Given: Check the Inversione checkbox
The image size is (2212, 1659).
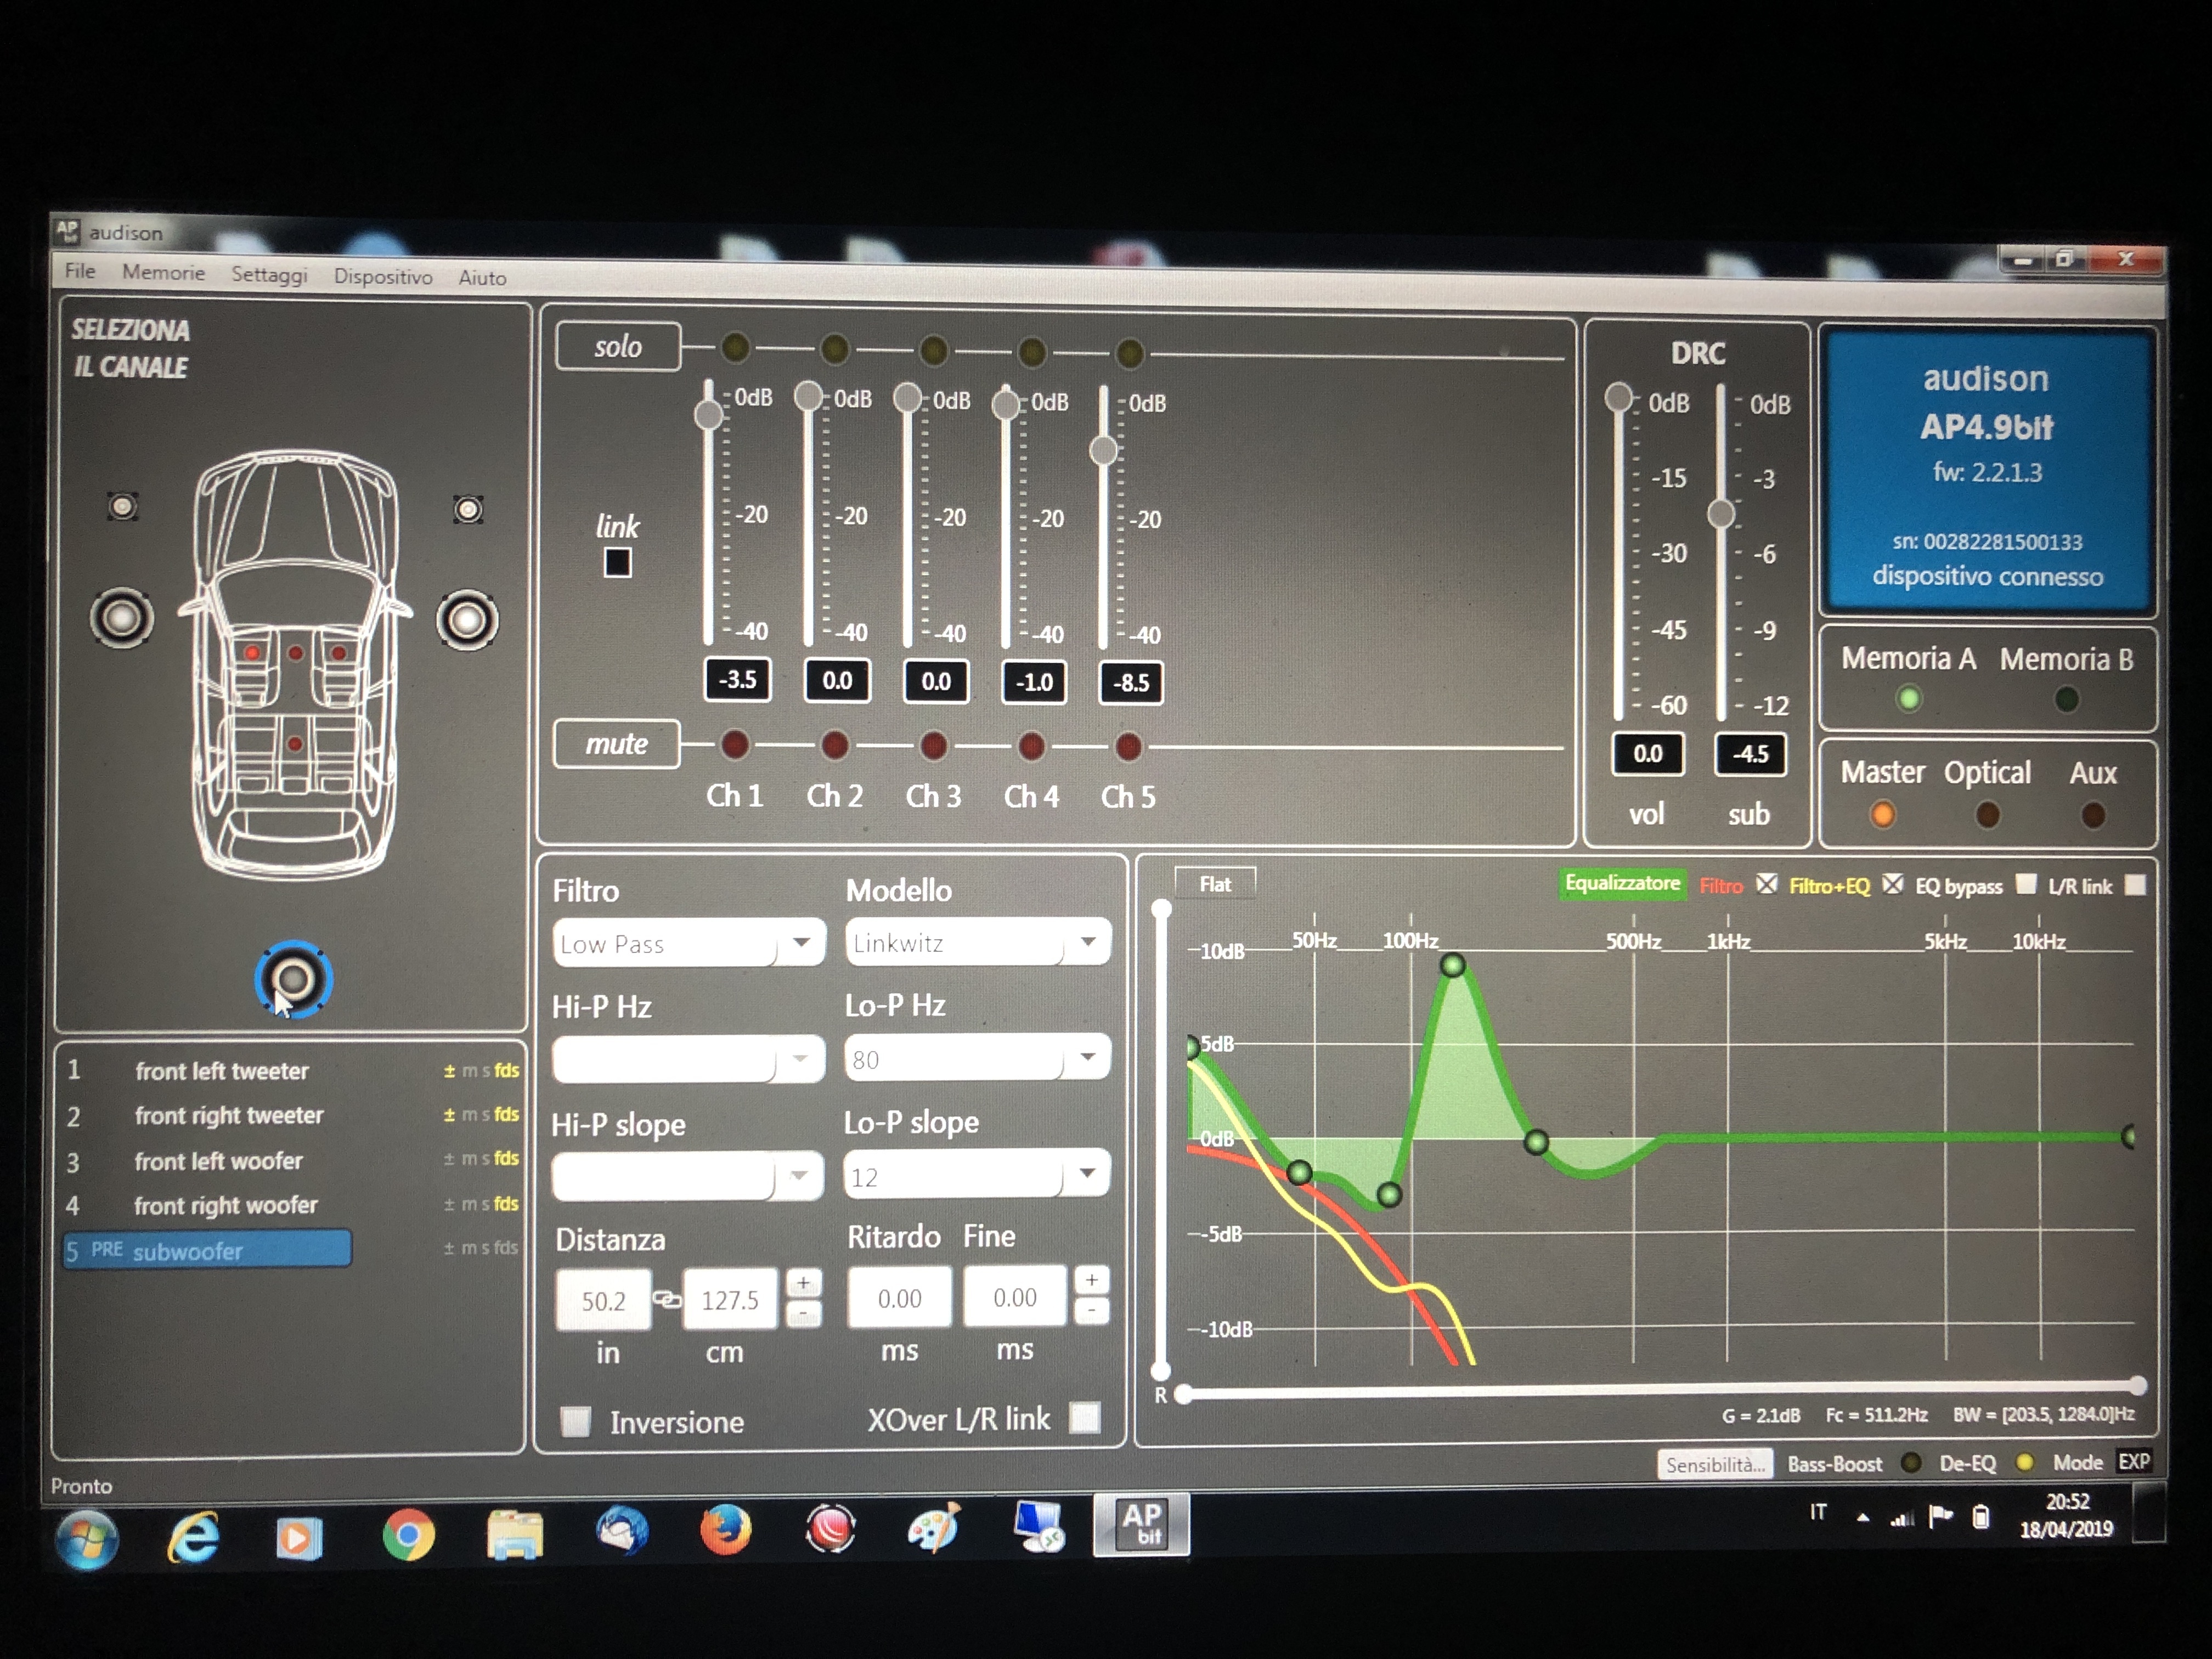Looking at the screenshot, I should 575,1421.
